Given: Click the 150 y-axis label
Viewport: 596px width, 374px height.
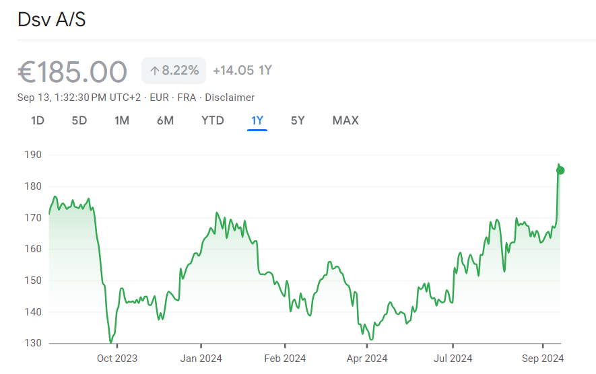Looking at the screenshot, I should click(x=33, y=280).
